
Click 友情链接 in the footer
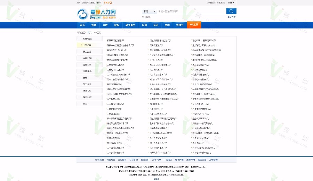pyautogui.click(x=214, y=160)
